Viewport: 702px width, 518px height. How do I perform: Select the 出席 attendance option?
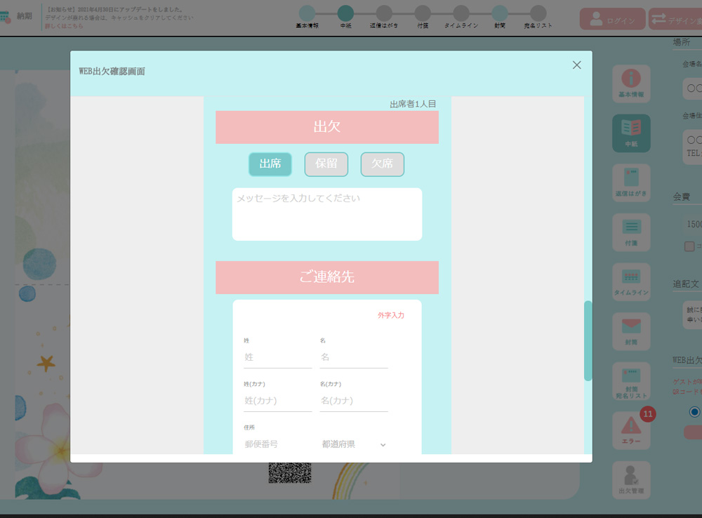coord(270,164)
